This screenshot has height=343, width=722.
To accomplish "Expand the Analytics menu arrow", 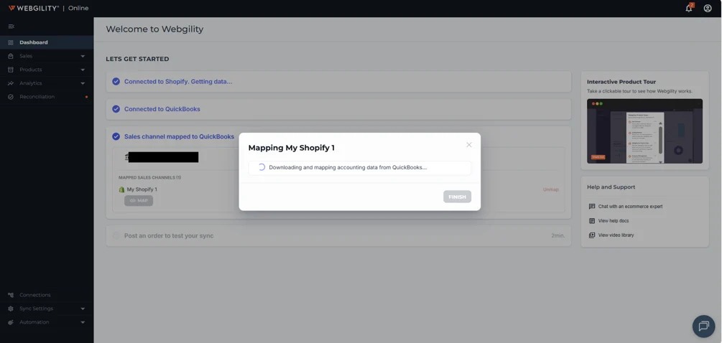I will point(83,84).
